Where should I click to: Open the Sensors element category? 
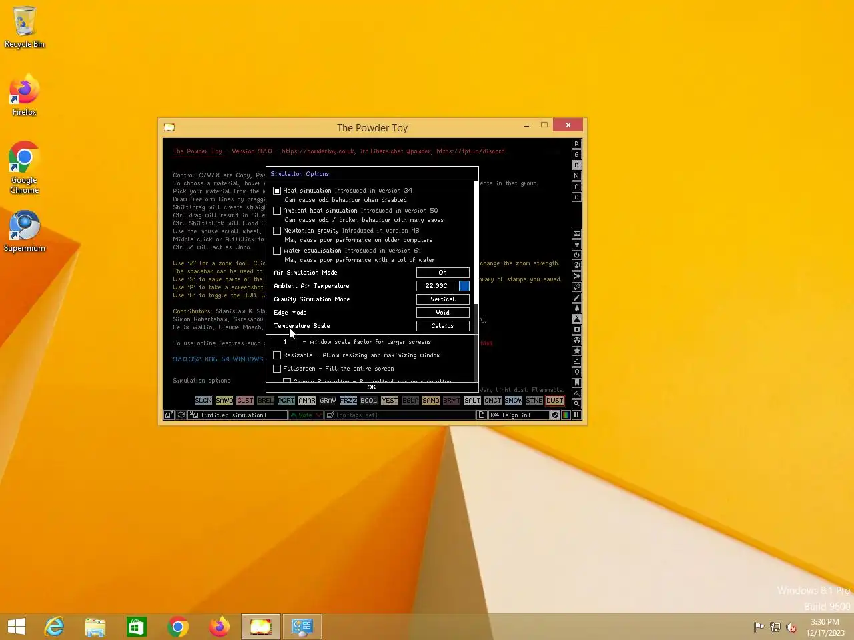pos(577,265)
